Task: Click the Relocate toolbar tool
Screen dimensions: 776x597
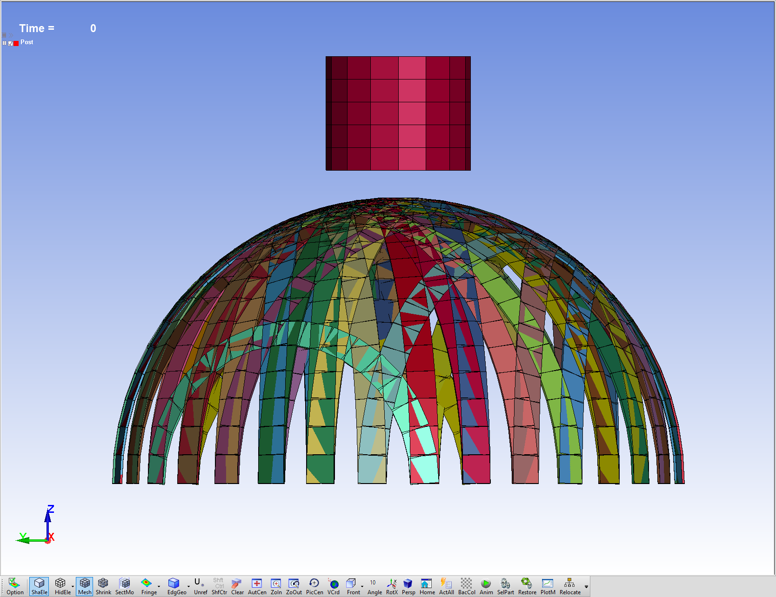Action: (x=570, y=586)
